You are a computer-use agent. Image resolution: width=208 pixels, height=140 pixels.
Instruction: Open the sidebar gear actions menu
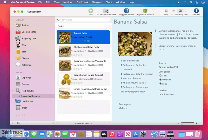(18, 123)
